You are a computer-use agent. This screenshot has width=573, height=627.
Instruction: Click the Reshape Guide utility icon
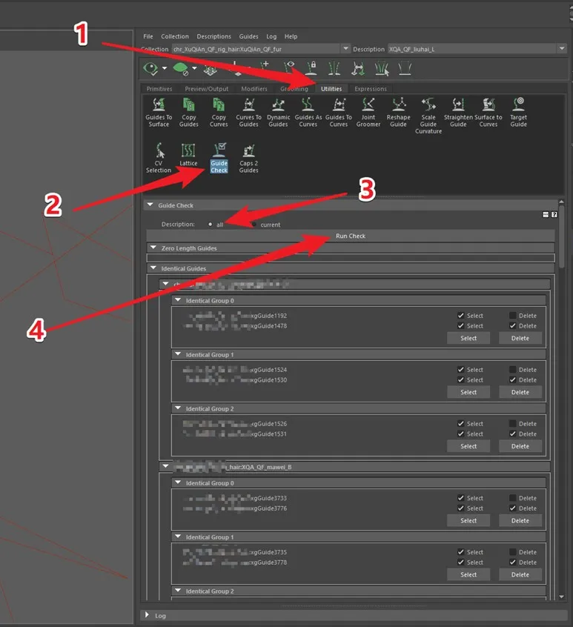coord(398,105)
